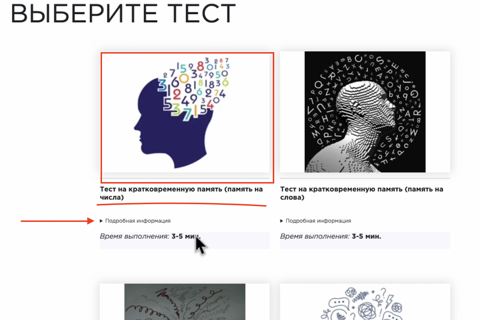Click the tangled scribble ball doodle
The height and width of the screenshot is (320, 479).
tap(367, 311)
